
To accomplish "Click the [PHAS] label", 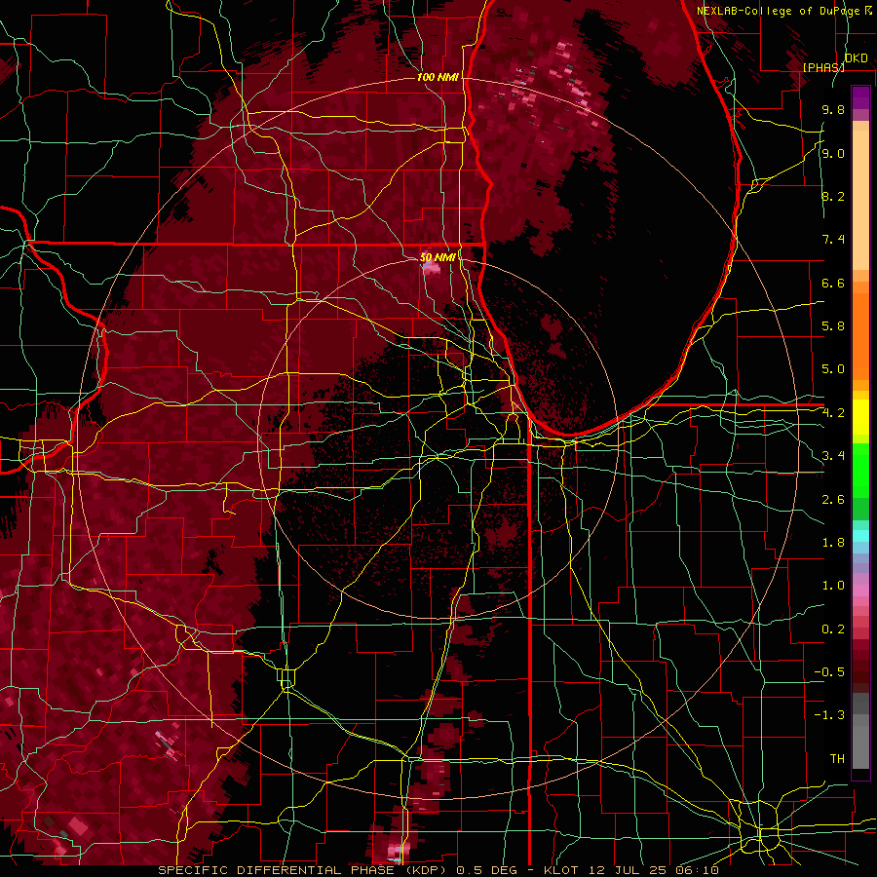I will (x=823, y=67).
